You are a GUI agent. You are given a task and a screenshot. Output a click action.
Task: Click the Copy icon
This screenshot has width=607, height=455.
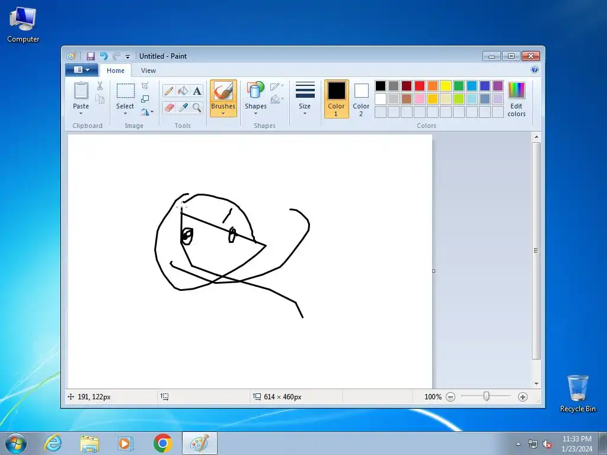click(100, 100)
